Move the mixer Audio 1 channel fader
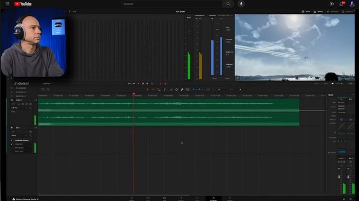The width and height of the screenshot is (359, 201). (x=339, y=177)
